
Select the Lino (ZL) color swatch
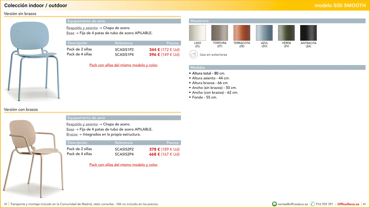click(197, 33)
